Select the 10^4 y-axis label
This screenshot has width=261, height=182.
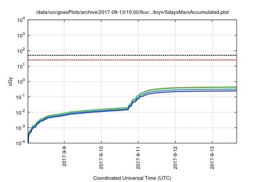[x=21, y=20]
